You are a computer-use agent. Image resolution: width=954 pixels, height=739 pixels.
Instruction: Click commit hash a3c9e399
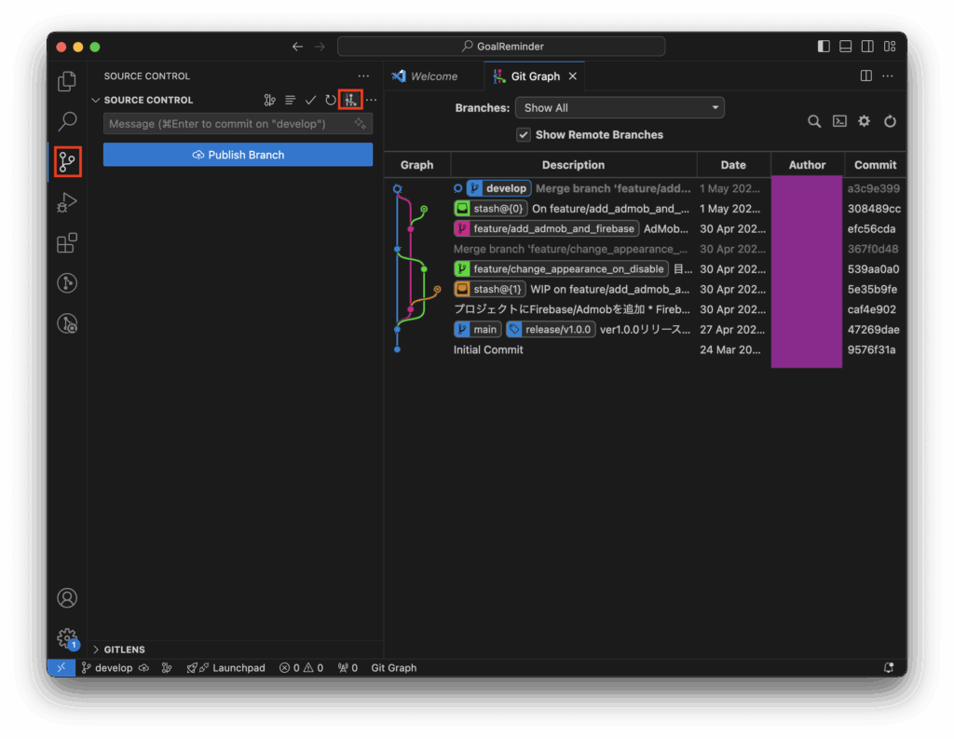click(874, 188)
